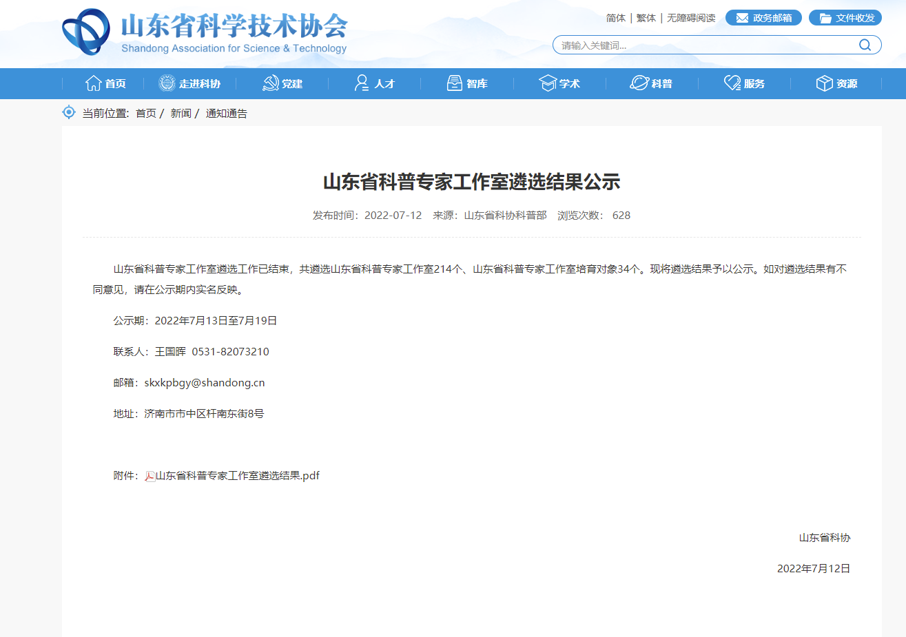Click the location target icon in breadcrumb

click(69, 112)
